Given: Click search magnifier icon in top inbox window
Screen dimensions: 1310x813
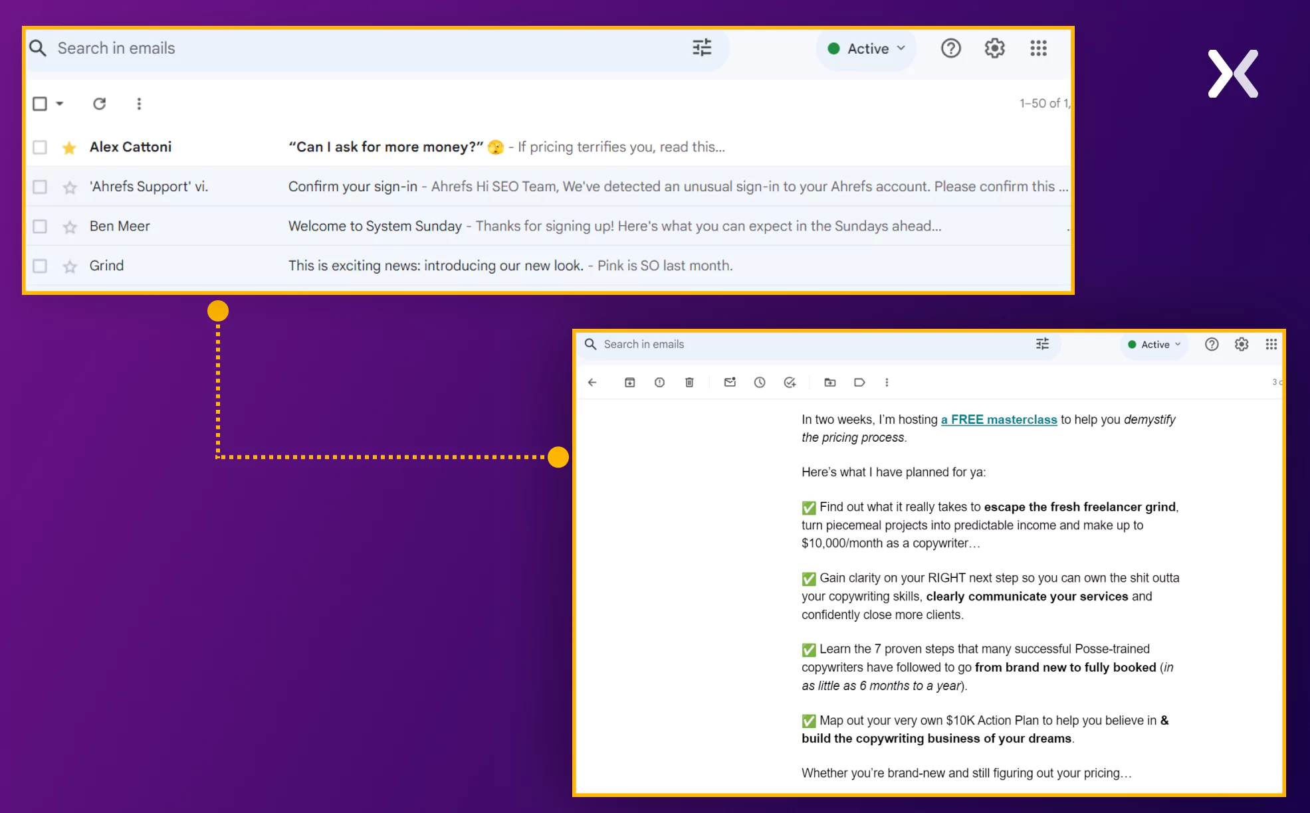Looking at the screenshot, I should [x=38, y=48].
